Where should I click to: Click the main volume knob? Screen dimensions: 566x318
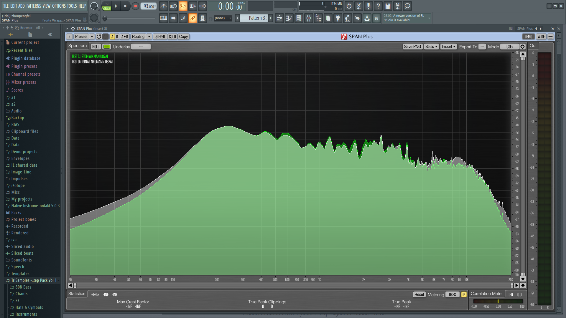[x=94, y=6]
